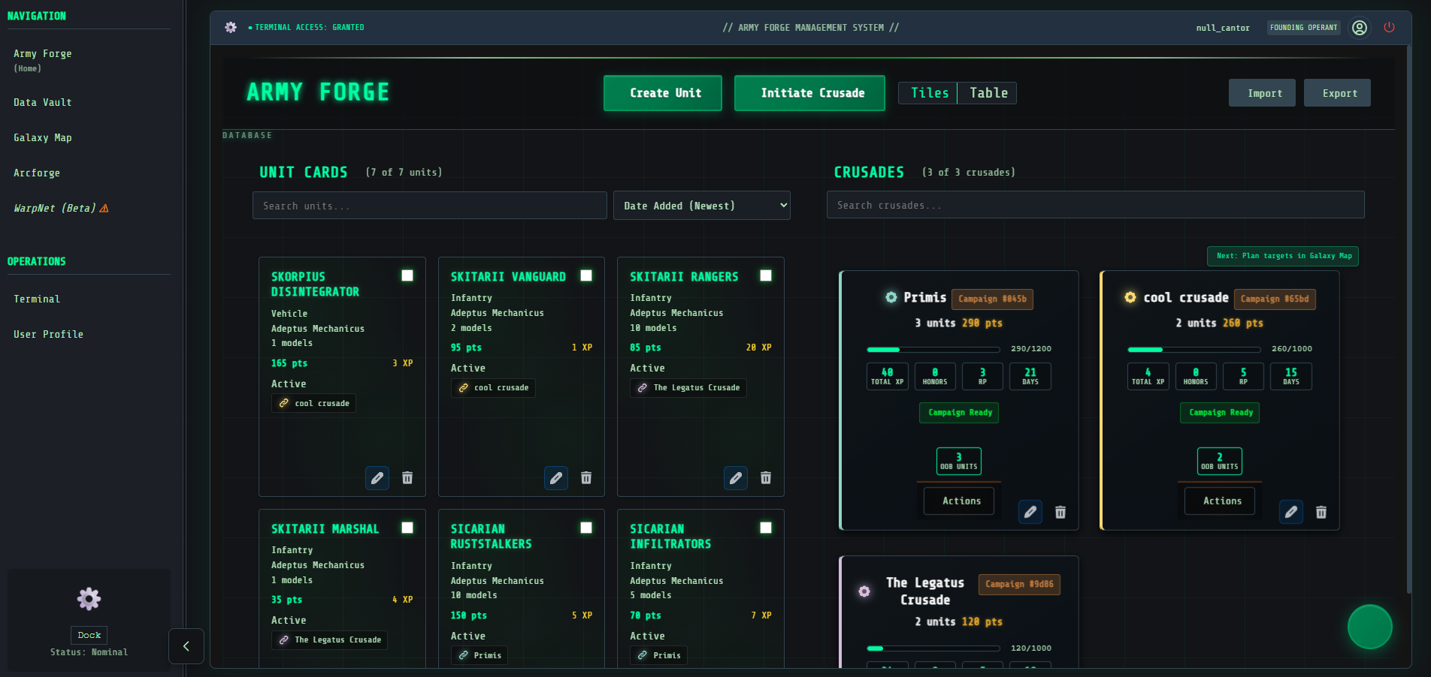Click the page vertical scrollbar
Image resolution: width=1431 pixels, height=677 pixels.
tap(1408, 317)
